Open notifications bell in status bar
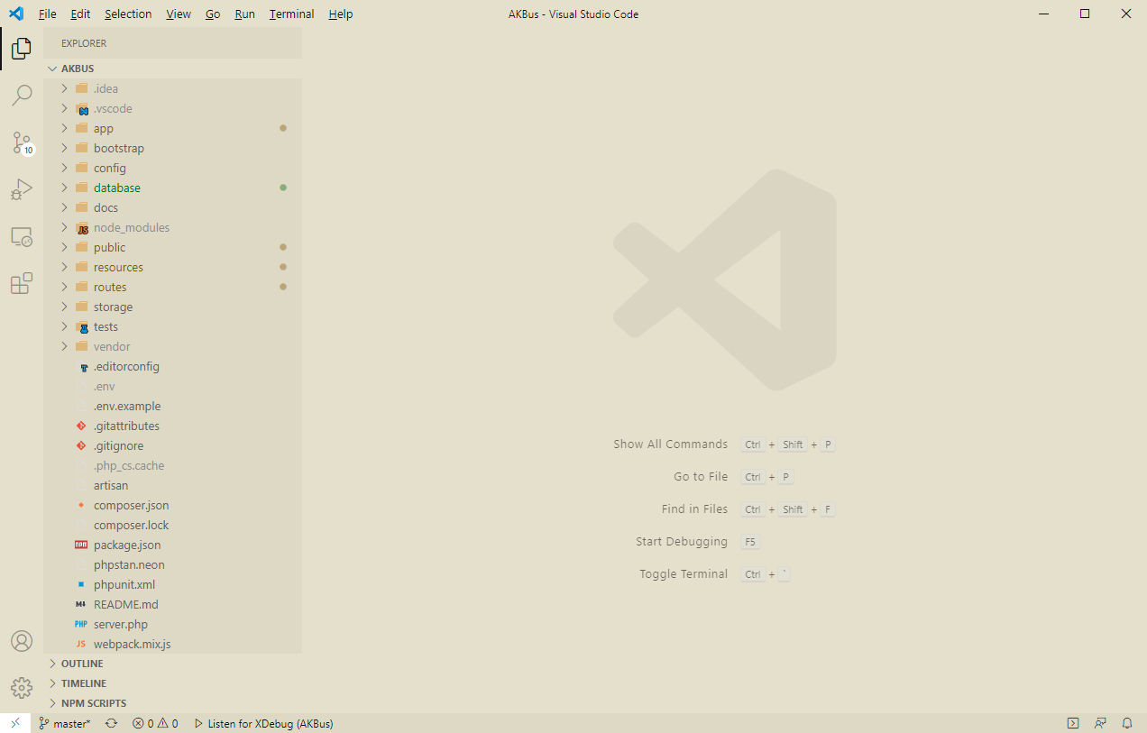The image size is (1147, 733). [x=1127, y=723]
